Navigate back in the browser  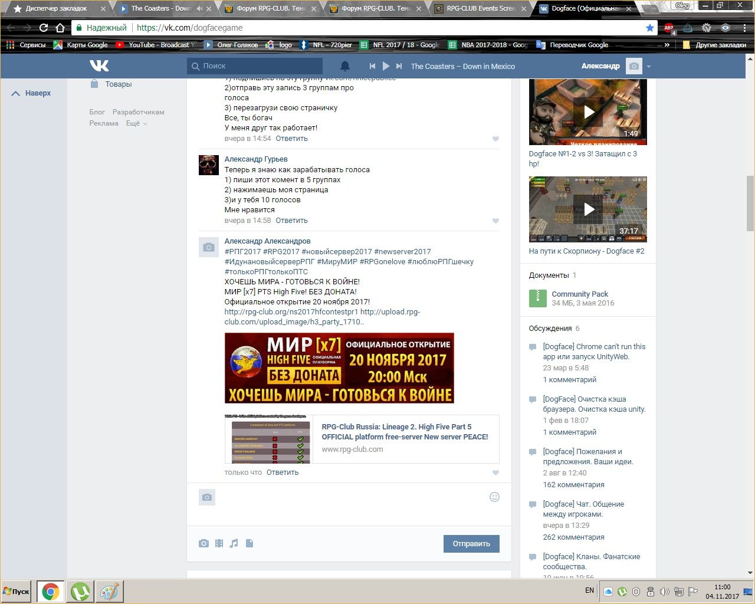(x=11, y=28)
